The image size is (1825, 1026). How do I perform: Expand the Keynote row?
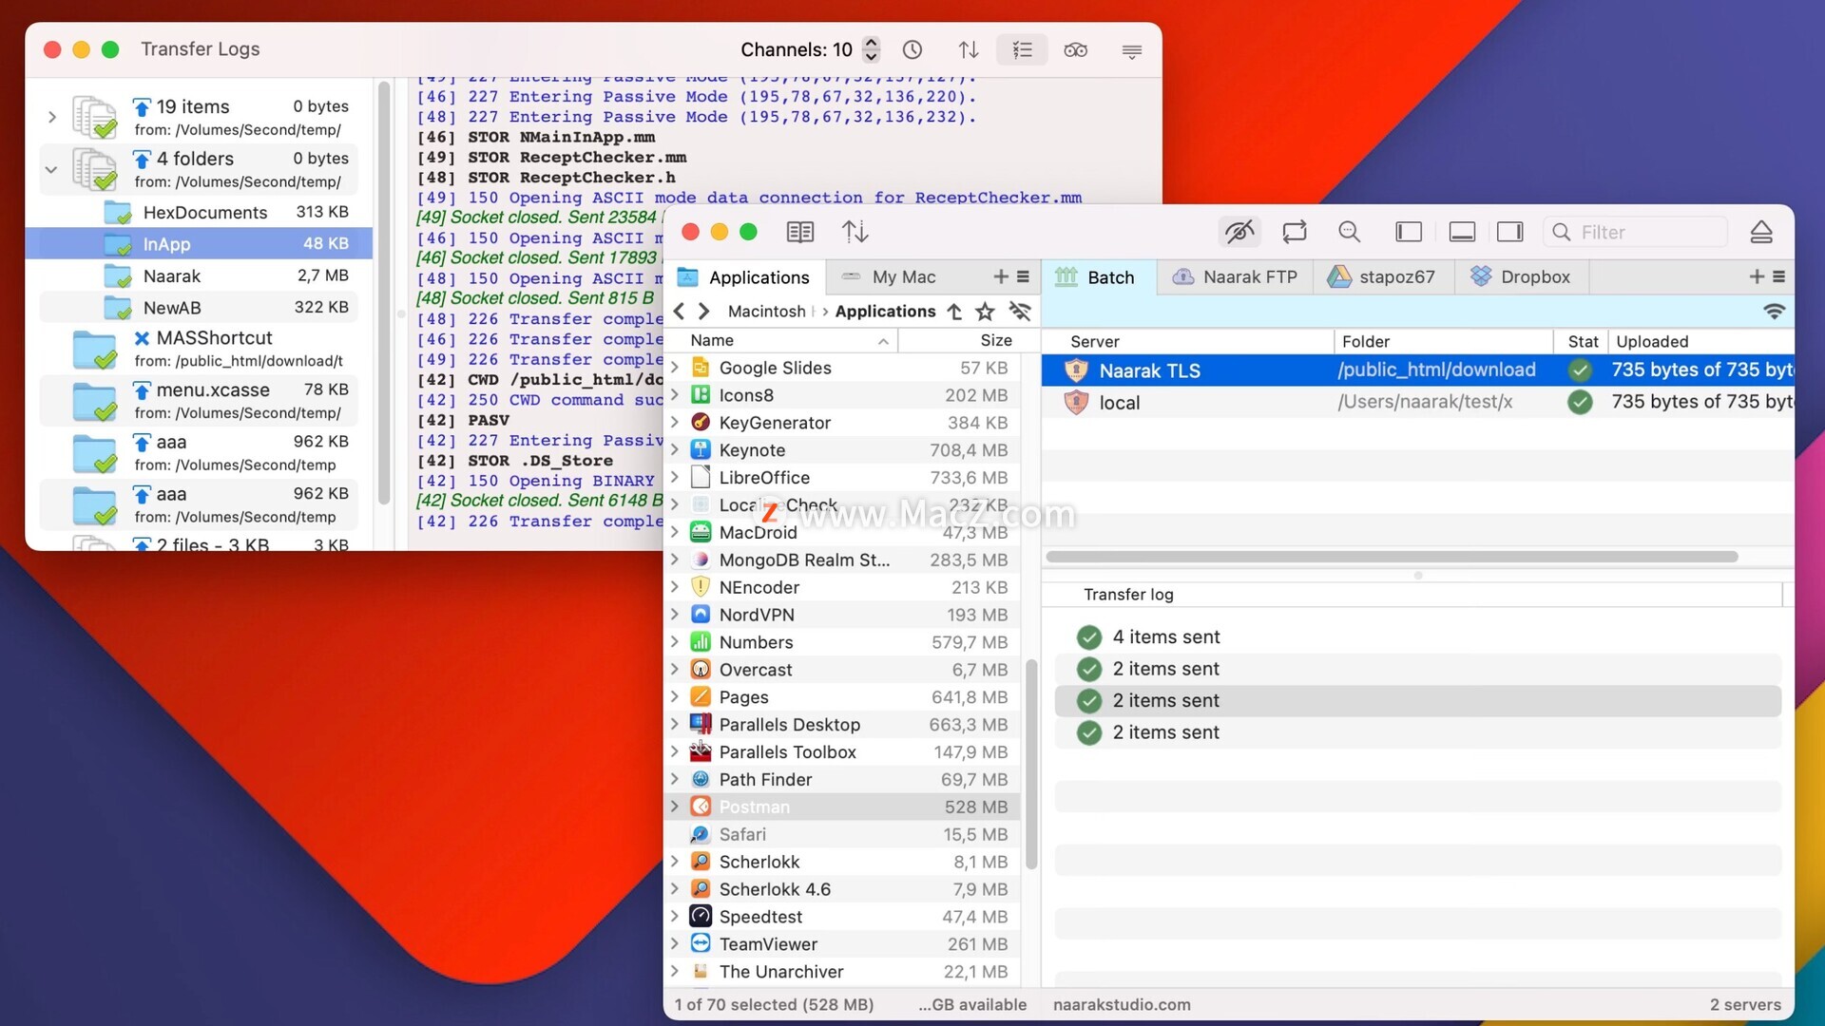click(x=675, y=450)
